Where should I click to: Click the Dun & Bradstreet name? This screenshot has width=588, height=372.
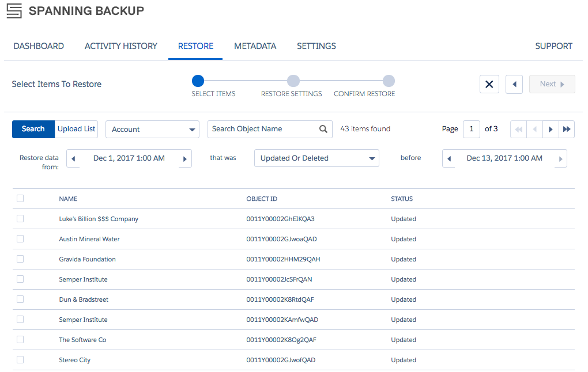[x=84, y=299]
